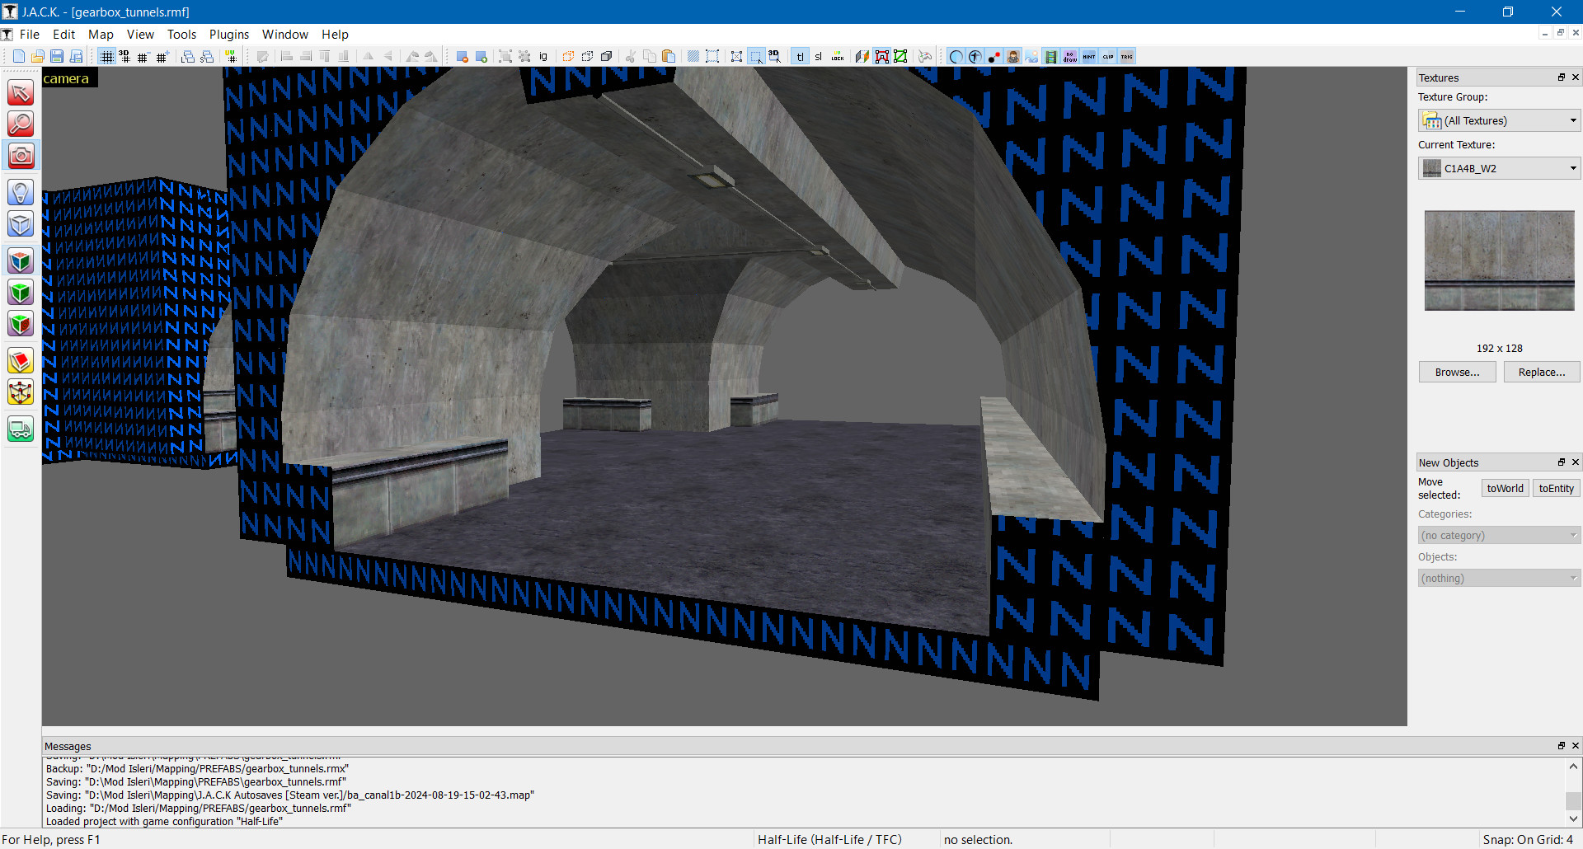Toggle the 2D grid display

coord(106,56)
